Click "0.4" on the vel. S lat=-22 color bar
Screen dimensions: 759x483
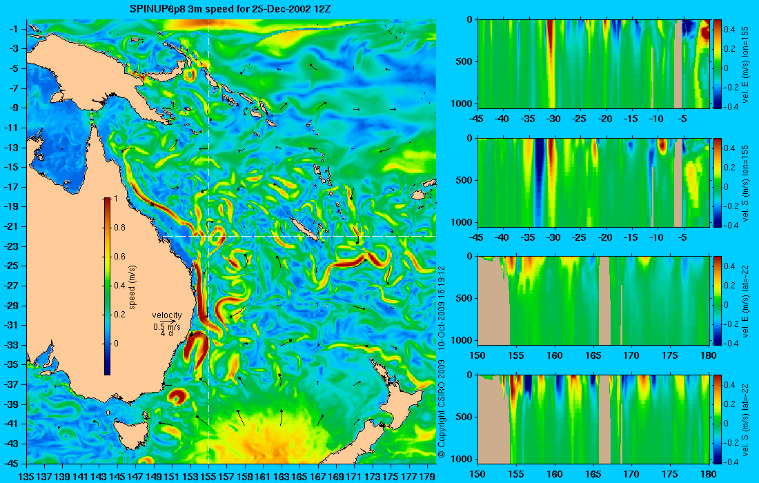coord(729,384)
